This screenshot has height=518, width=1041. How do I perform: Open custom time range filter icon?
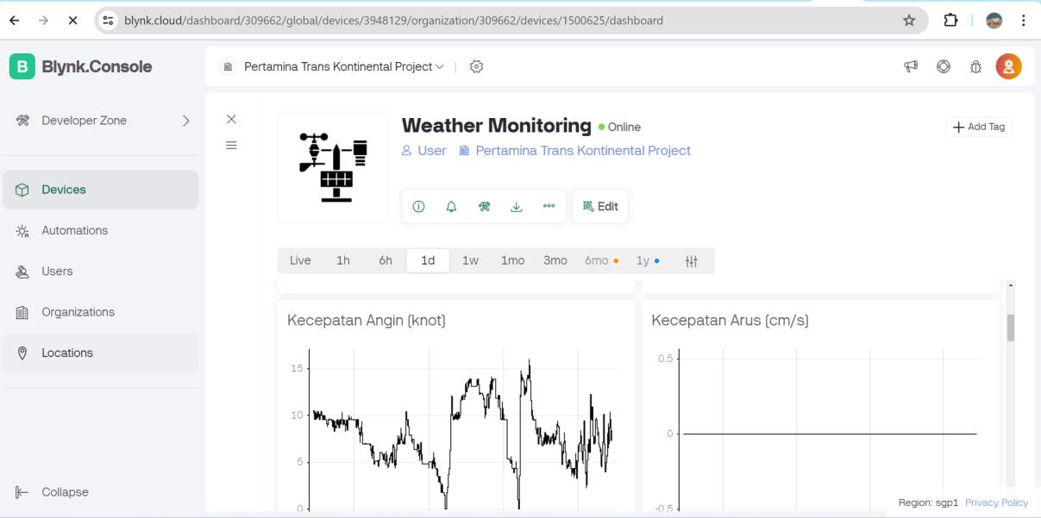click(x=691, y=261)
